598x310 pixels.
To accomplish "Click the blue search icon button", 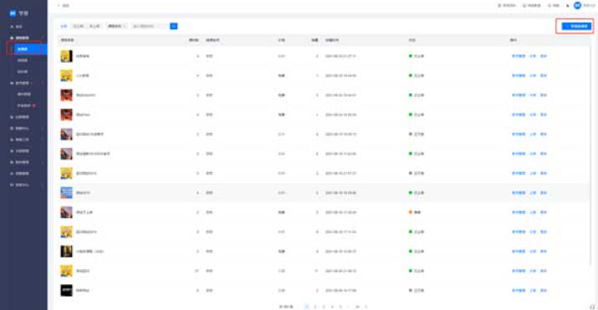I will [x=174, y=26].
